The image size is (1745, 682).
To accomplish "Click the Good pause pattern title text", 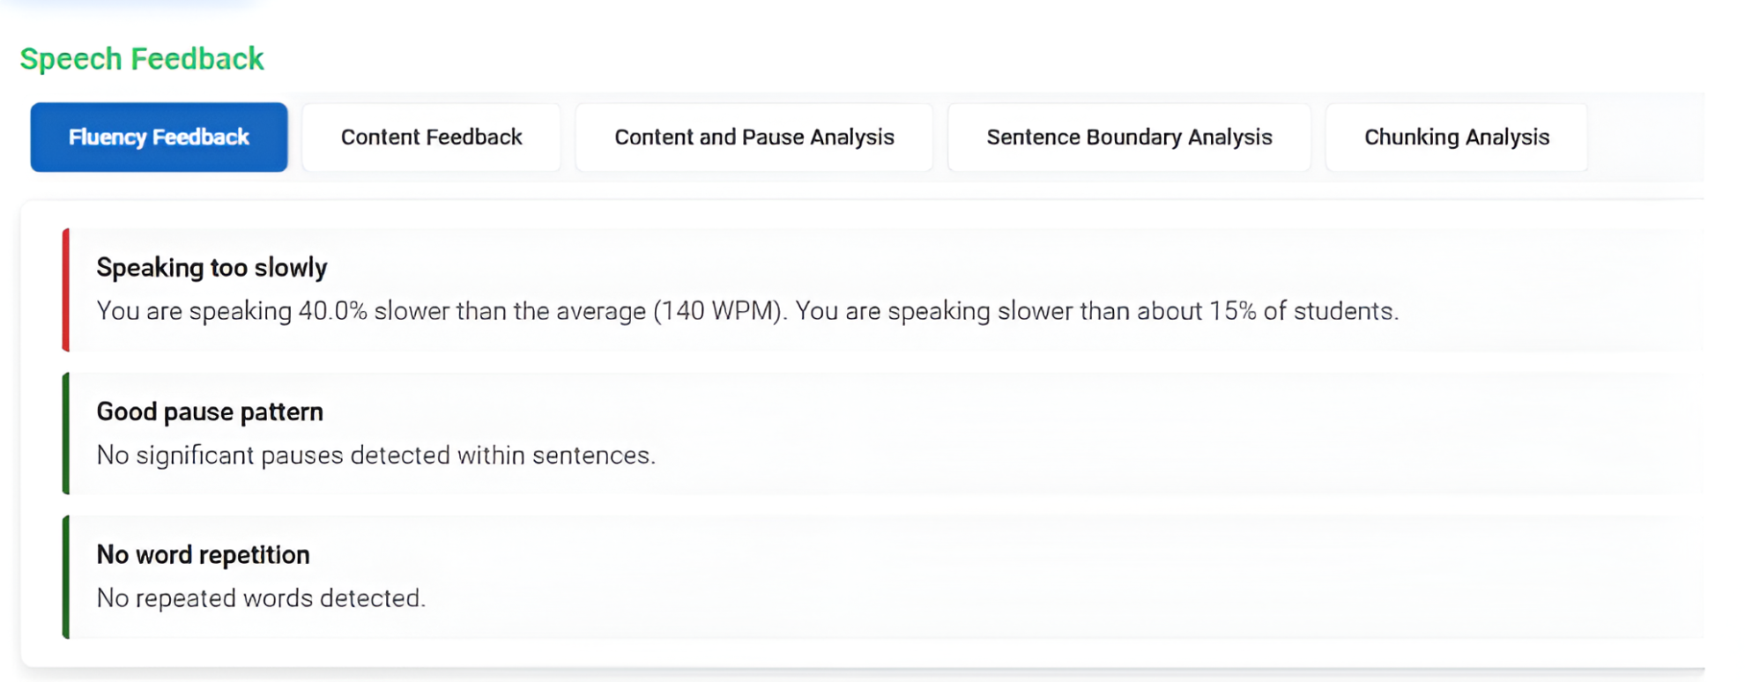I will point(209,411).
